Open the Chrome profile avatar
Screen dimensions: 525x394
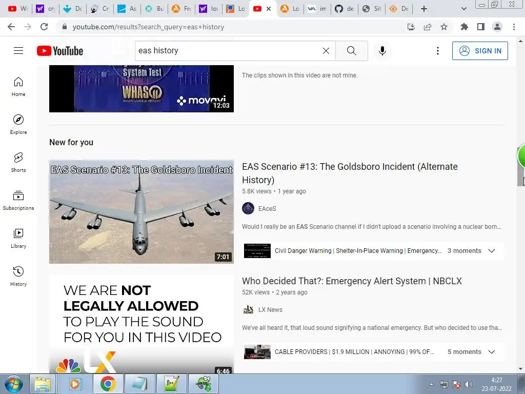pos(497,27)
